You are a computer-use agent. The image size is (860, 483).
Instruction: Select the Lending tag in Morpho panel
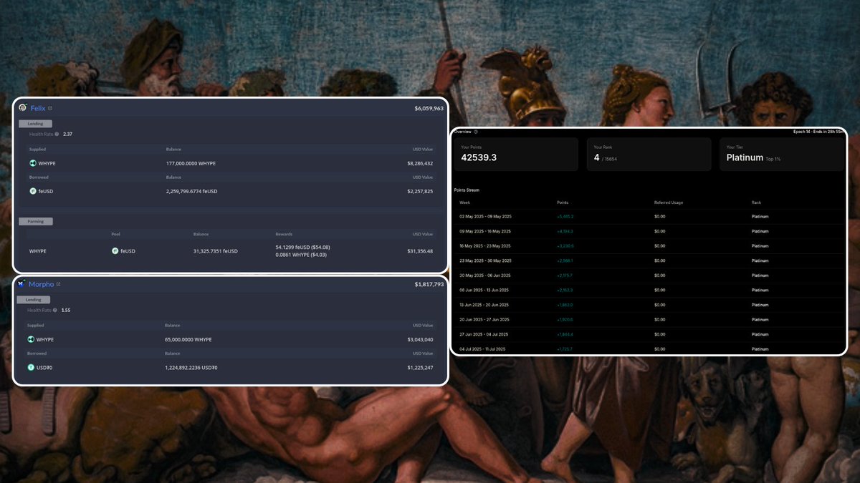point(34,300)
